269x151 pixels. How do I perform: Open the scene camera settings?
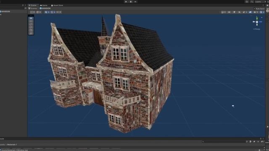pos(255,12)
